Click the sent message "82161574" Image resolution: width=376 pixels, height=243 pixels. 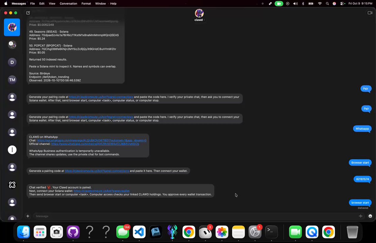point(363,179)
